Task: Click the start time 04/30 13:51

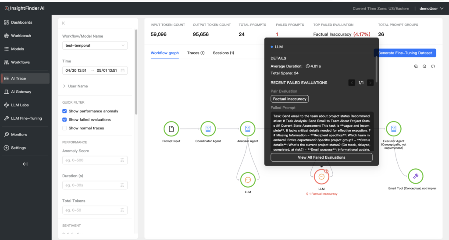Action: pos(76,70)
